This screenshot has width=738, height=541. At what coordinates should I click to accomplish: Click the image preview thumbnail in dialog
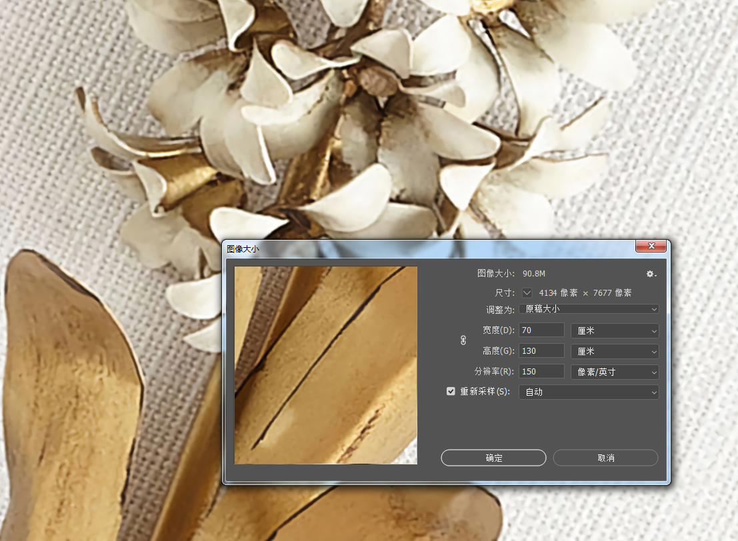[326, 365]
